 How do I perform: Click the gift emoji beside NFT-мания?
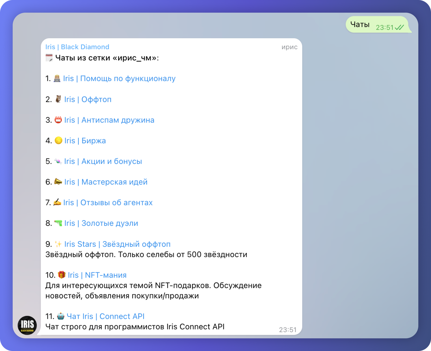[x=62, y=275]
